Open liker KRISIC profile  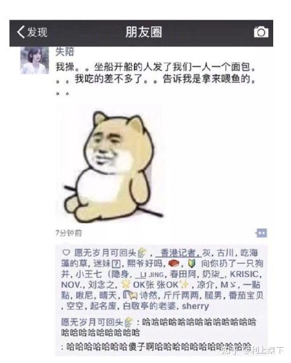pos(245,274)
